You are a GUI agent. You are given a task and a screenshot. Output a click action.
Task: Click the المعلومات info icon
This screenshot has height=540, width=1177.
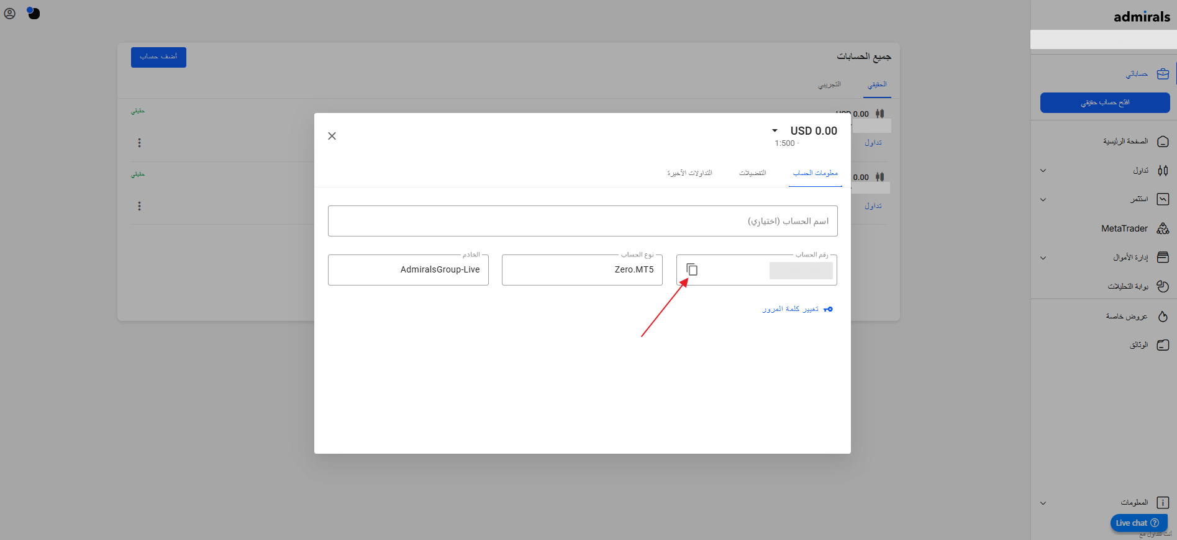(1163, 503)
